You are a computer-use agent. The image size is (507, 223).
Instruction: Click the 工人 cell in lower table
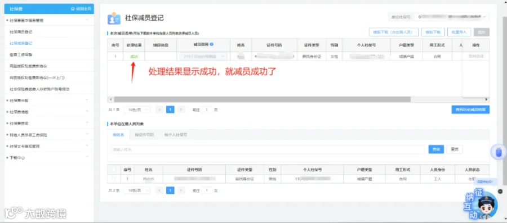coord(438,179)
